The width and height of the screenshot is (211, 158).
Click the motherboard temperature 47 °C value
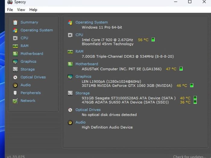pos(171,69)
